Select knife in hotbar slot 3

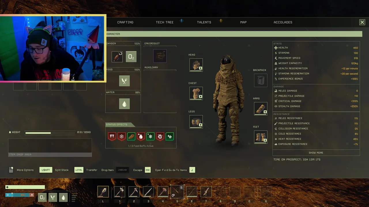tap(148, 192)
